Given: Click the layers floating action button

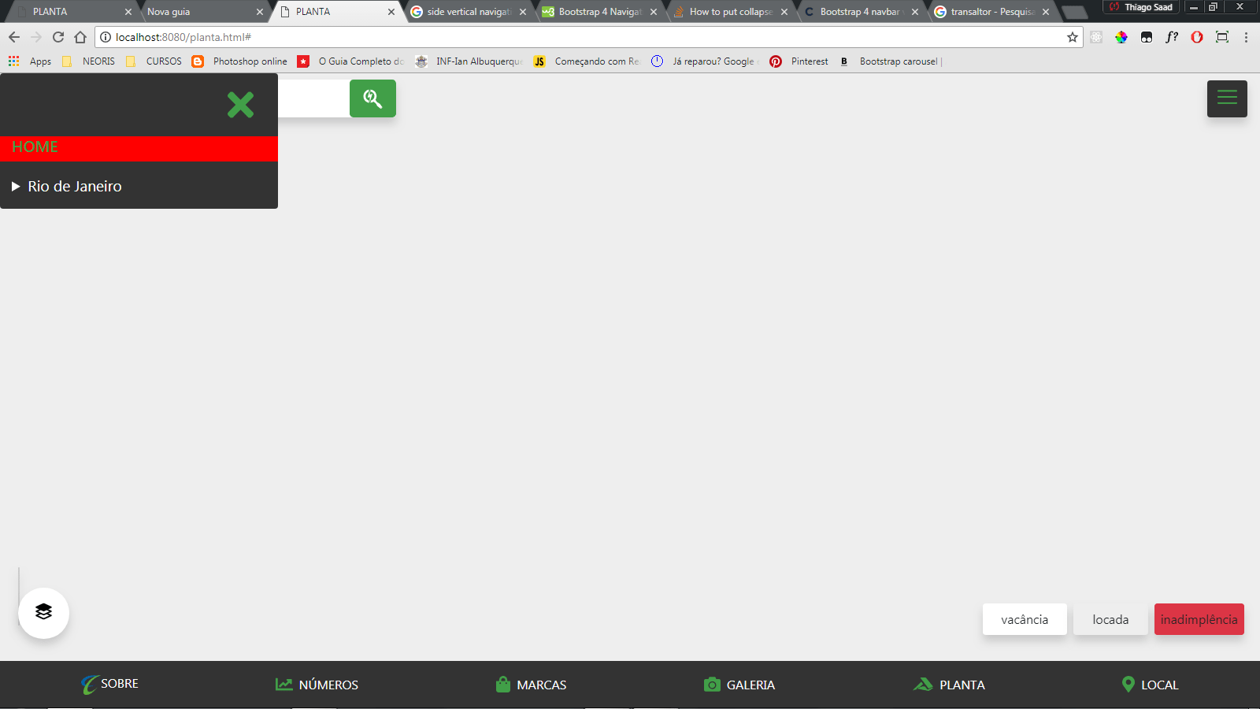Looking at the screenshot, I should tap(43, 612).
